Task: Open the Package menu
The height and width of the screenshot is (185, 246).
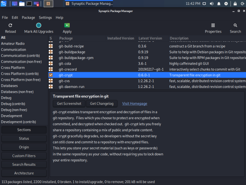Action: [28, 18]
